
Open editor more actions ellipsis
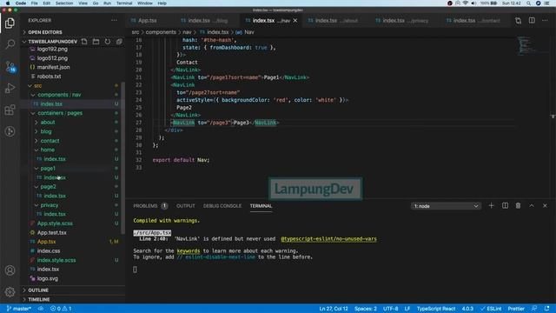[x=545, y=21]
